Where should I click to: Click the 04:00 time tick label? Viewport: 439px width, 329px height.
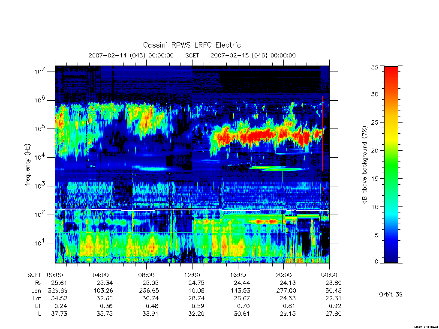point(101,275)
